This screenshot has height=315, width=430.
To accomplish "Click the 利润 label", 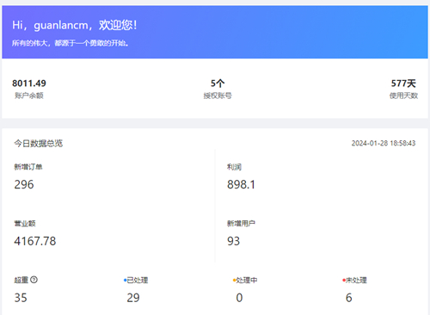I will (x=234, y=167).
